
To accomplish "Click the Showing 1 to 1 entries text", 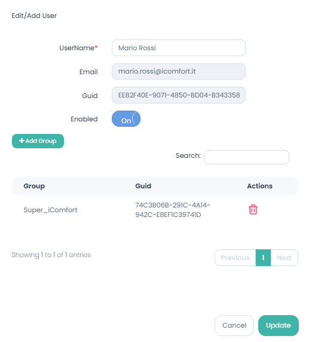I will (x=51, y=255).
